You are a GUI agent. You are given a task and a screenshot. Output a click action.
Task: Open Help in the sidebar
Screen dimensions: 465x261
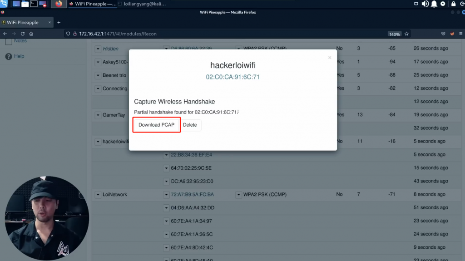click(19, 56)
